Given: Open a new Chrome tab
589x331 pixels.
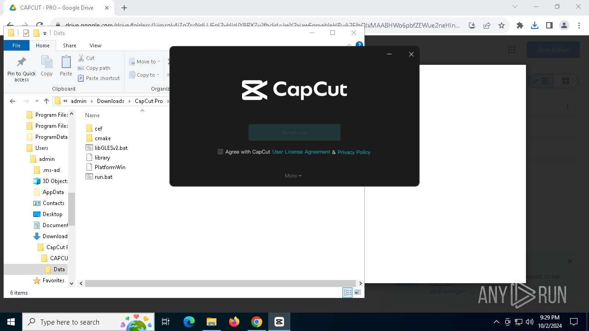Looking at the screenshot, I should tap(124, 8).
